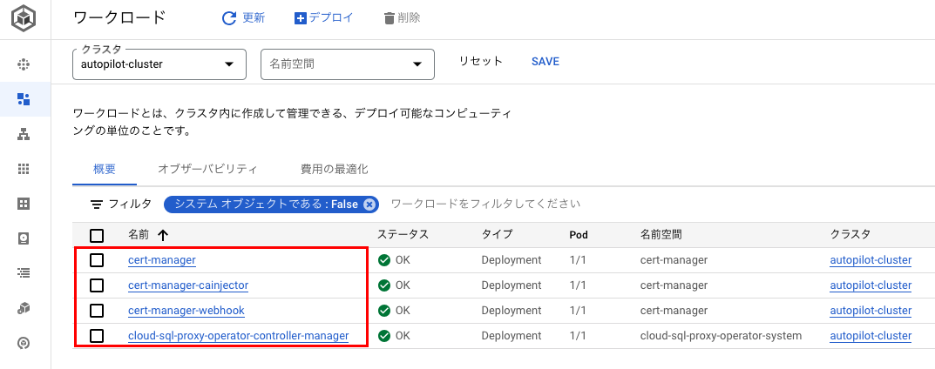Click the 削除 delete button
Screen dimensions: 935x369
coord(402,18)
